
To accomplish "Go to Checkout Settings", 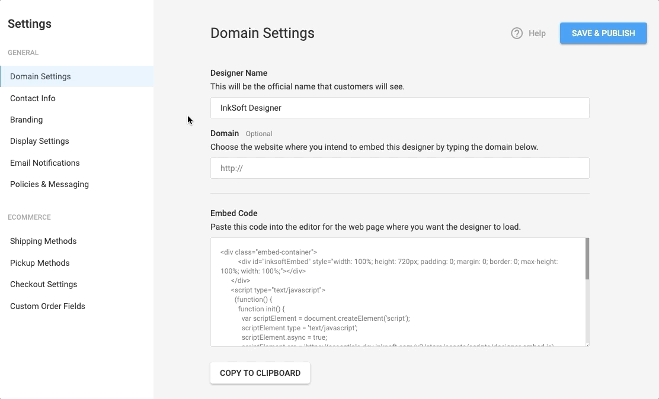I will [x=43, y=284].
